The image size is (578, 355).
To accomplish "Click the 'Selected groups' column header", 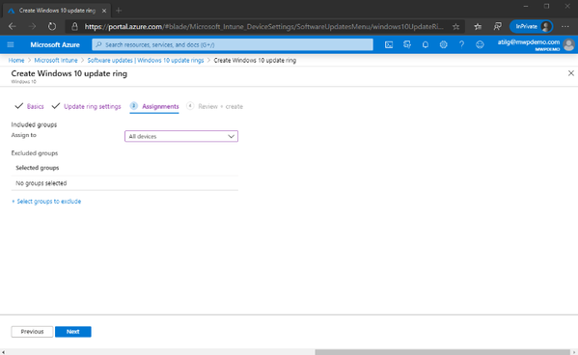I will pos(38,168).
